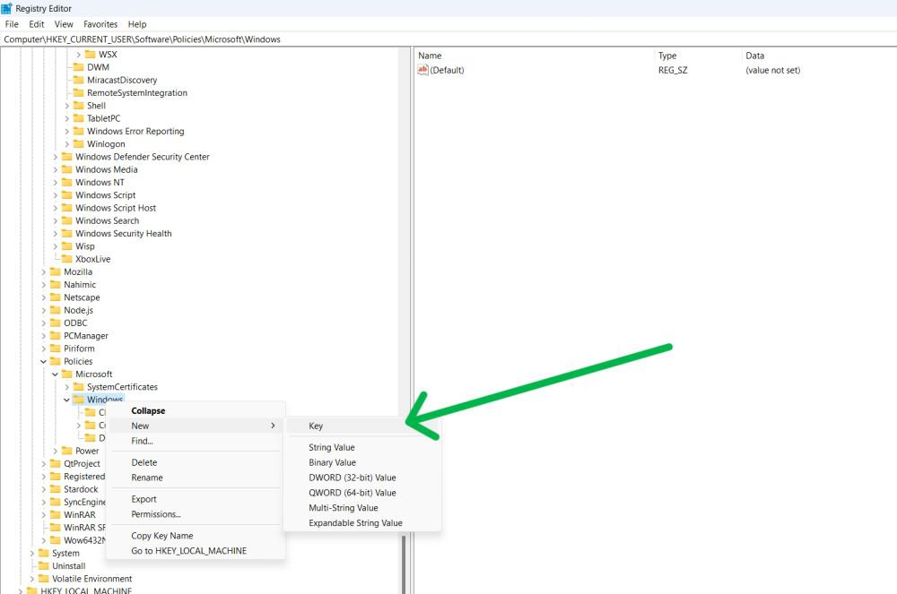Click the PCManager folder icon
897x594 pixels.
coord(56,335)
